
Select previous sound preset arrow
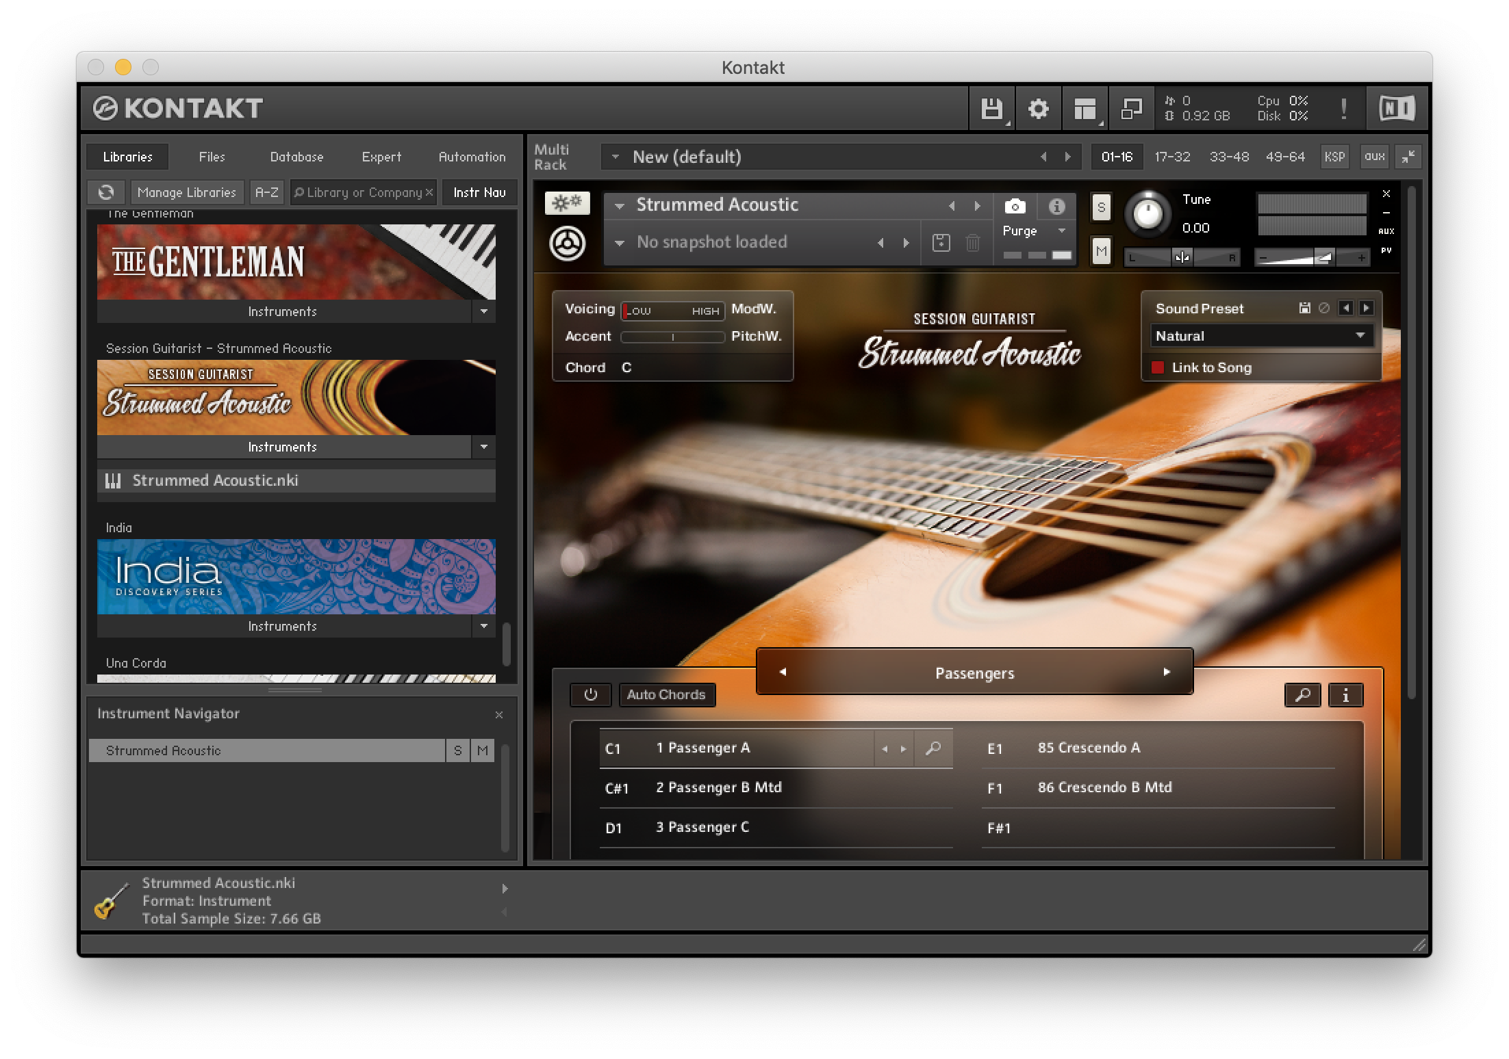pos(1346,308)
